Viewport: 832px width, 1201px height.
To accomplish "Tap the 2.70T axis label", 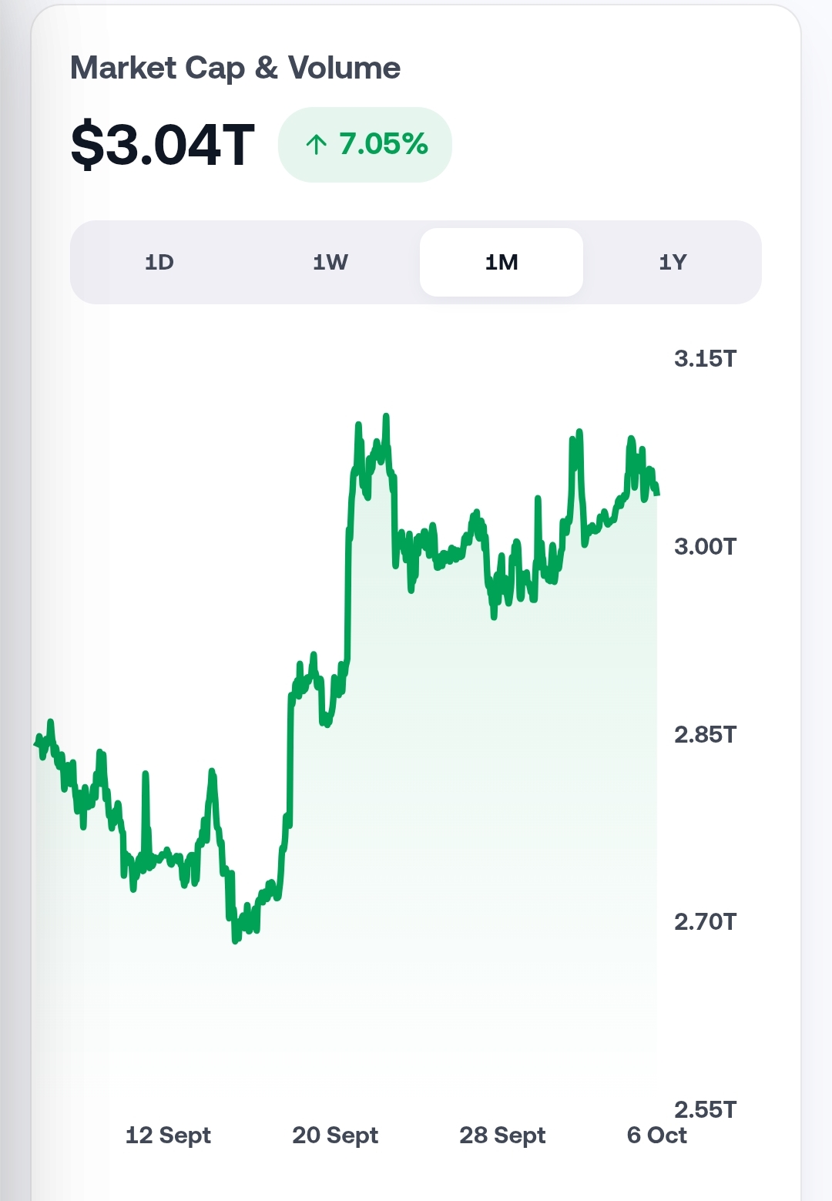I will tap(705, 922).
